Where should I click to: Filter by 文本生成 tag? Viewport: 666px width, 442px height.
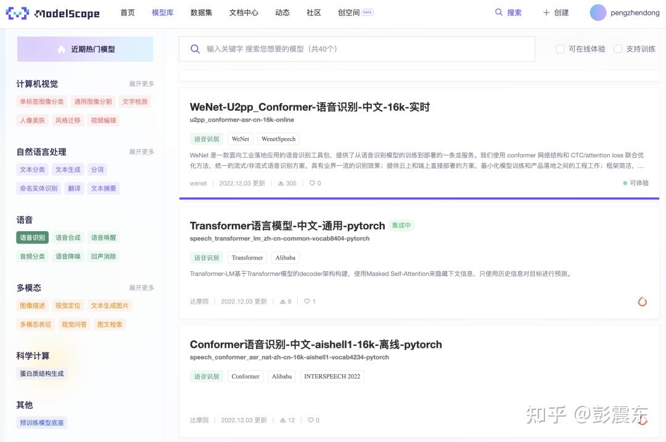(68, 170)
